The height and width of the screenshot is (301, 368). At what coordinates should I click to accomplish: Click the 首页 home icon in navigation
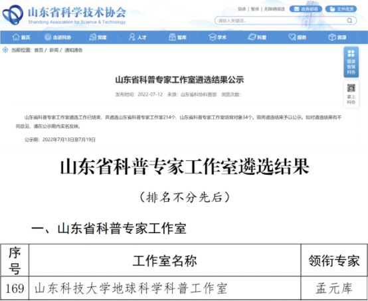coord(16,37)
